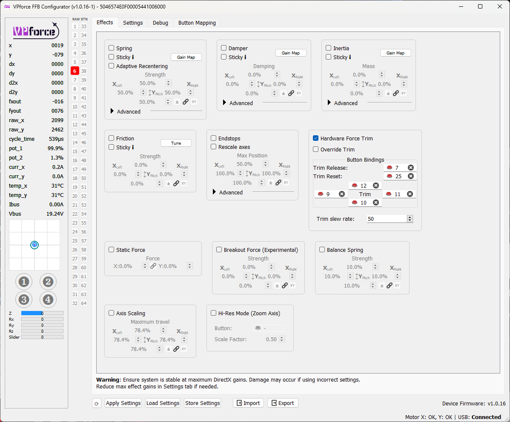
Task: Remove trim right button 11 binding
Action: (x=410, y=194)
